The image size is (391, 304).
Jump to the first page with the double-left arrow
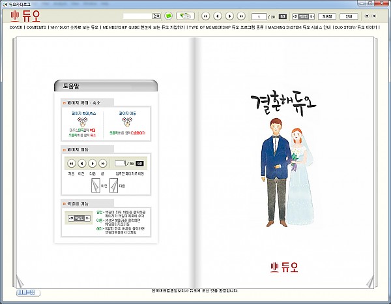point(205,16)
